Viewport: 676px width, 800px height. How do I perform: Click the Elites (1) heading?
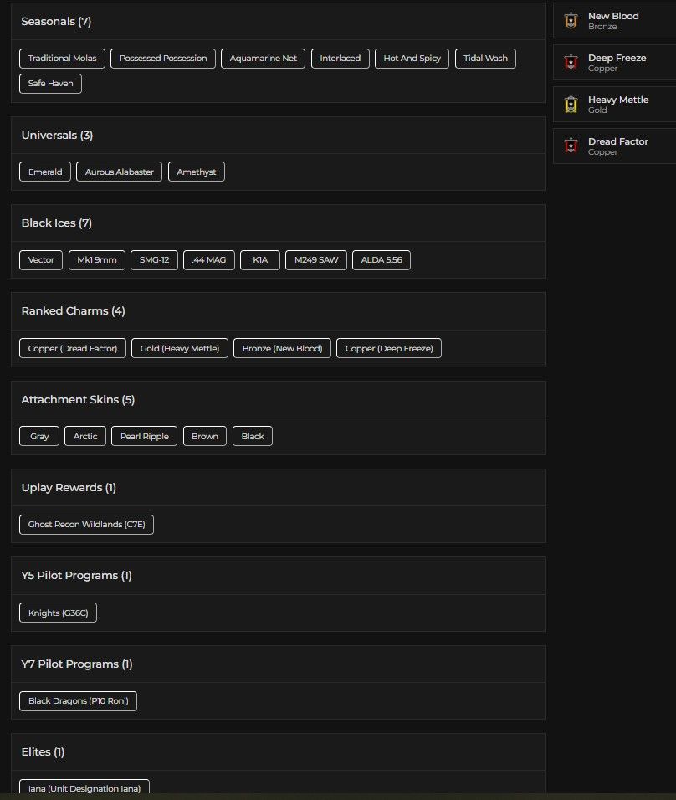point(43,752)
